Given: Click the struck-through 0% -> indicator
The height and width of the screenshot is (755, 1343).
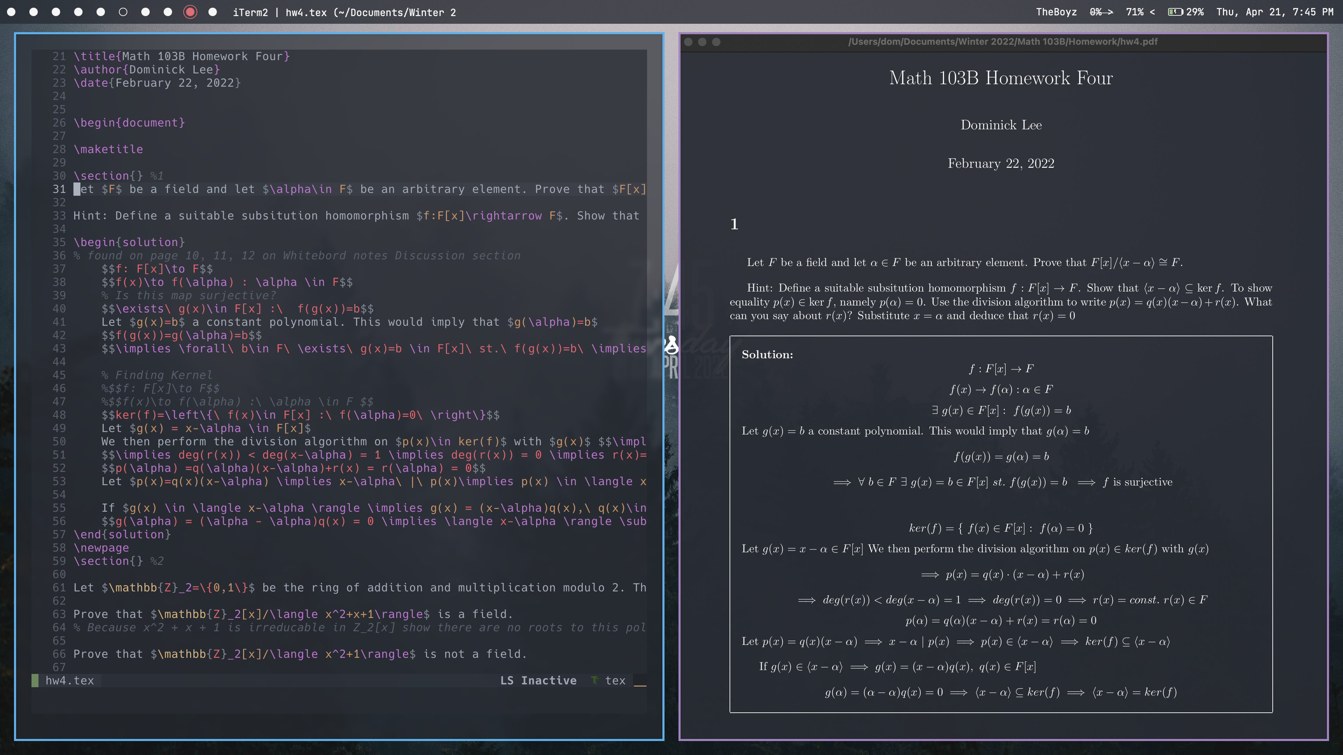Looking at the screenshot, I should click(1101, 12).
